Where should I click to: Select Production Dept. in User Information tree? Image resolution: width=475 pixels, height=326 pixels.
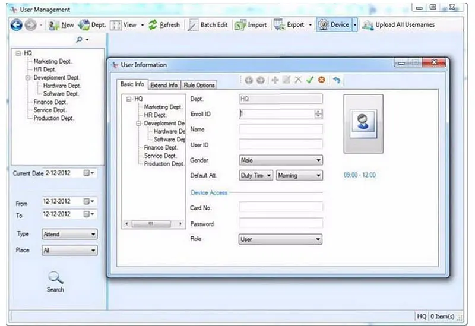point(164,164)
